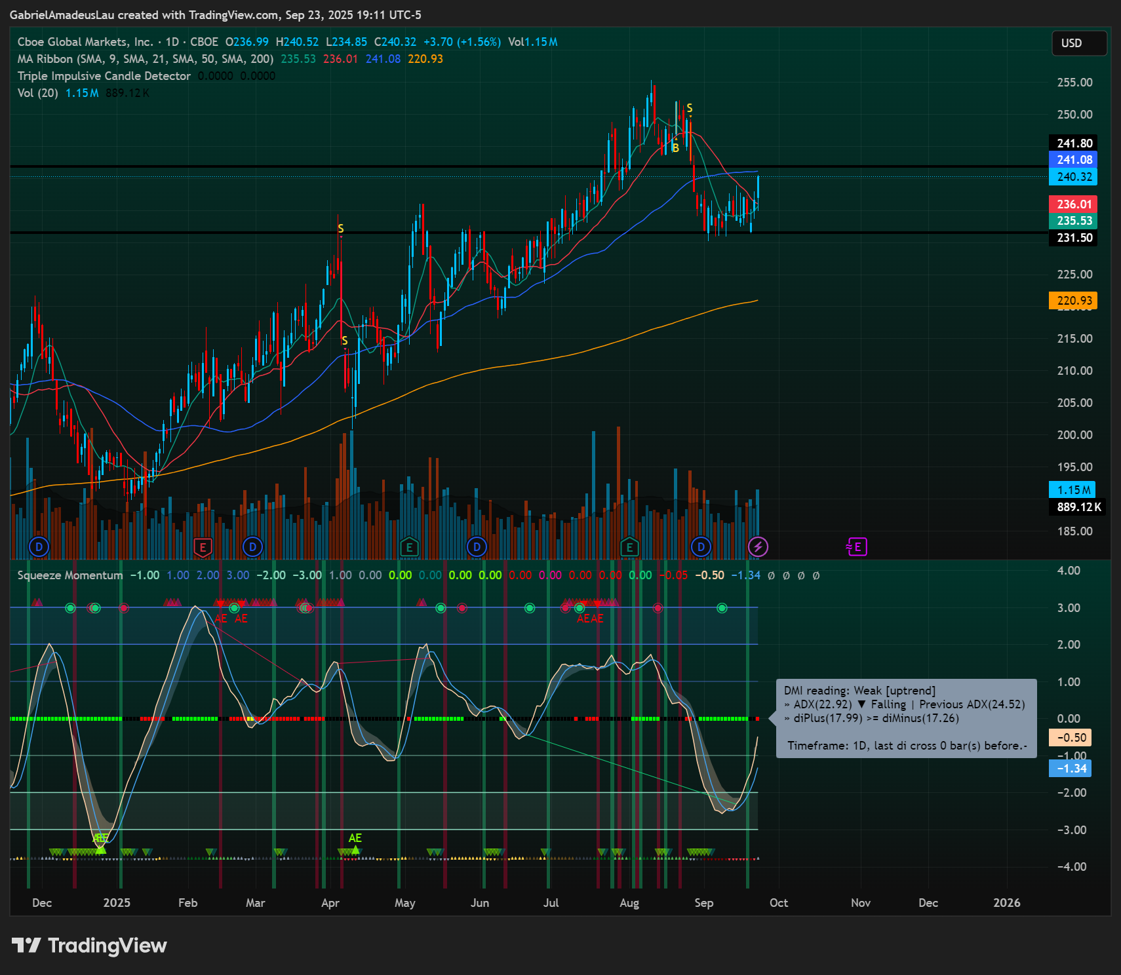Click the Oct label on time axis
The width and height of the screenshot is (1121, 975).
(779, 903)
